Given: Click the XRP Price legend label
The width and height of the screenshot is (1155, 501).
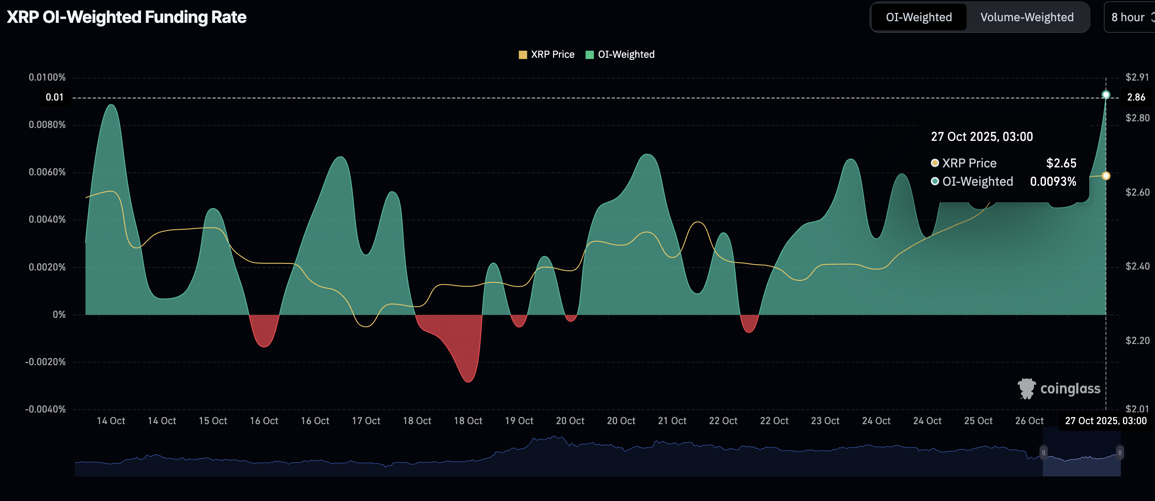Looking at the screenshot, I should click(552, 54).
